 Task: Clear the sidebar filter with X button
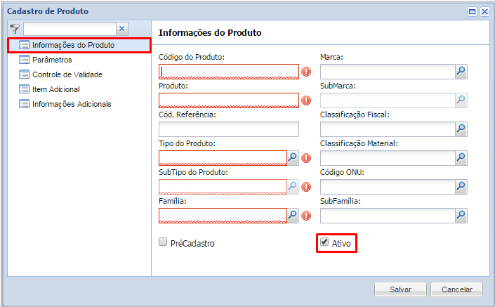click(121, 29)
